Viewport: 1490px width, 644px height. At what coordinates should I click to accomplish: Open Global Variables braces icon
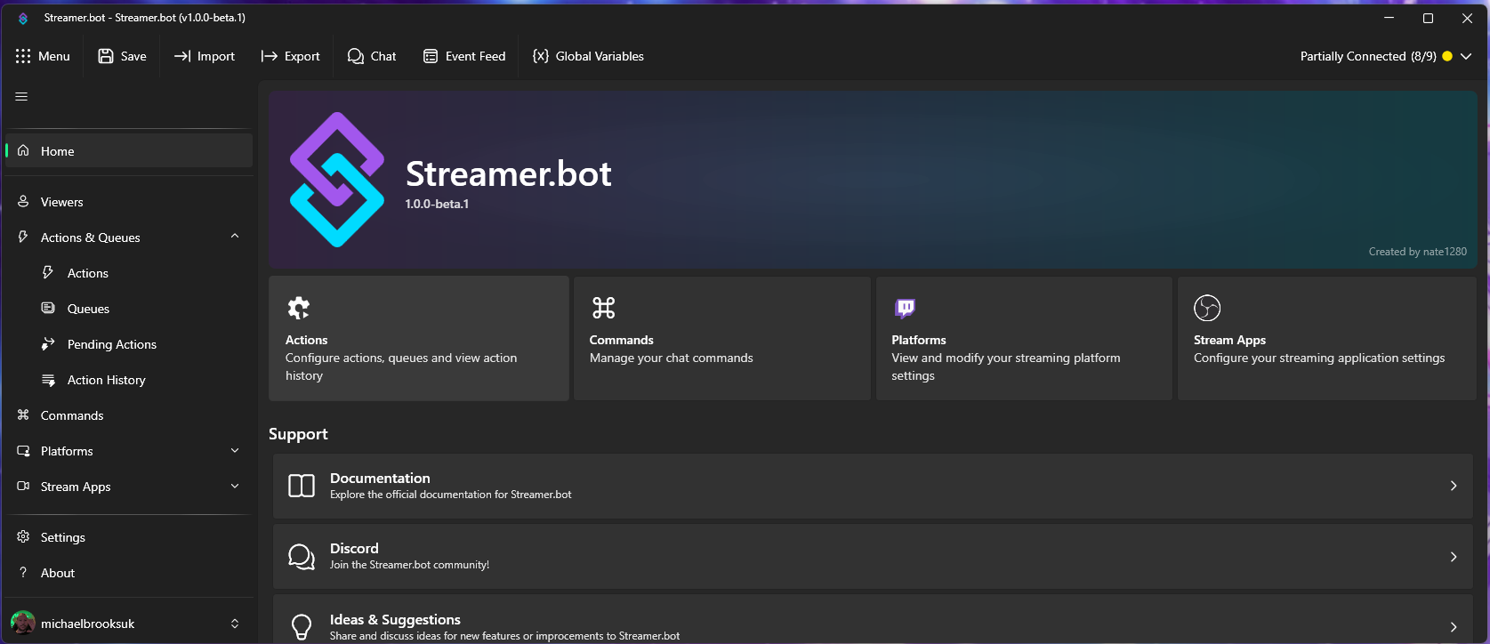(541, 56)
